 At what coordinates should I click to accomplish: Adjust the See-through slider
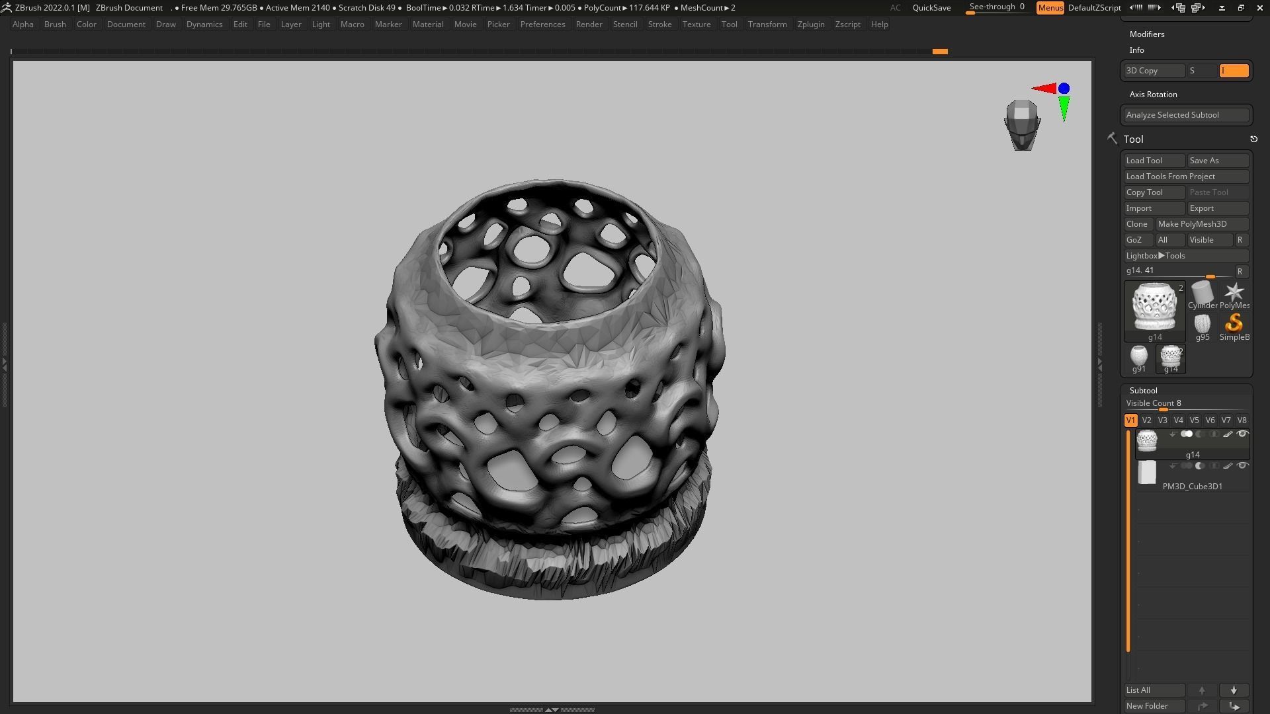click(x=996, y=8)
